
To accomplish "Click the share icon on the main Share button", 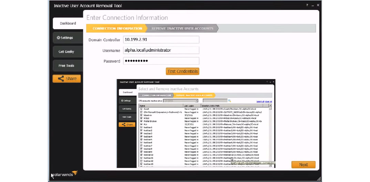I will [61, 79].
